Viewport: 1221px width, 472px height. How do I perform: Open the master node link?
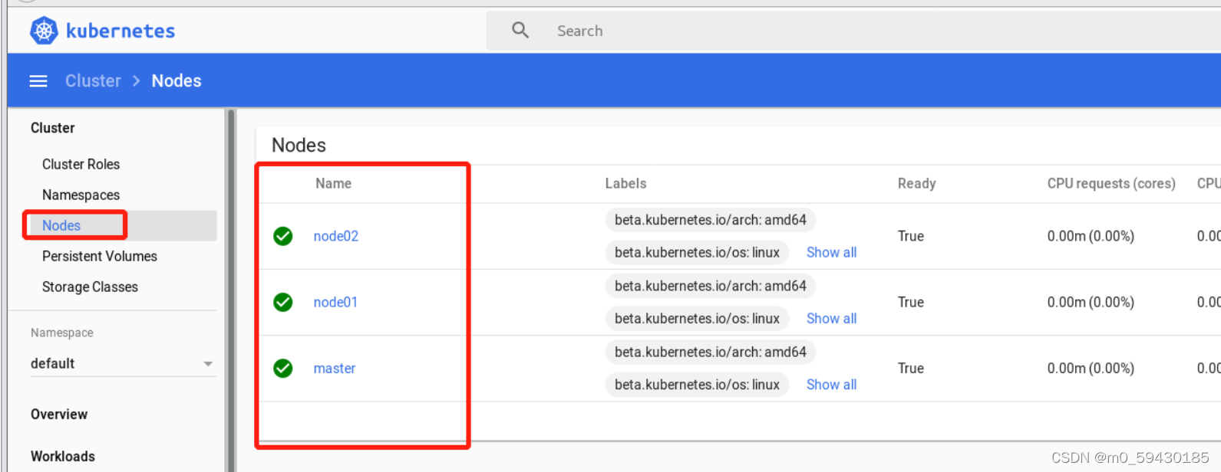tap(334, 369)
